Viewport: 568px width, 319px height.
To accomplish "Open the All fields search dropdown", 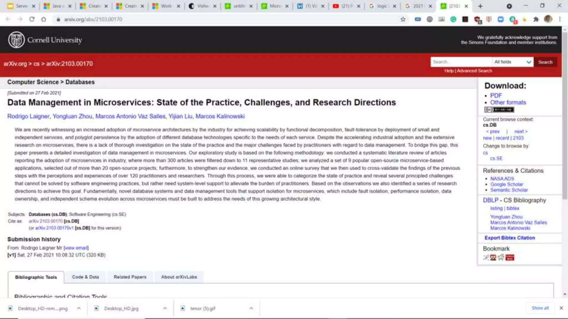I will click(x=513, y=62).
